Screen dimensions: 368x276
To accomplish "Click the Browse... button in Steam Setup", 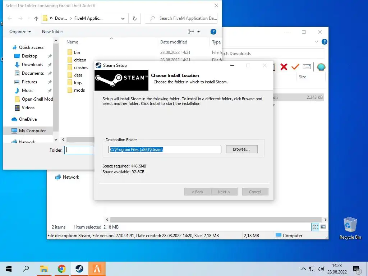I will click(242, 149).
